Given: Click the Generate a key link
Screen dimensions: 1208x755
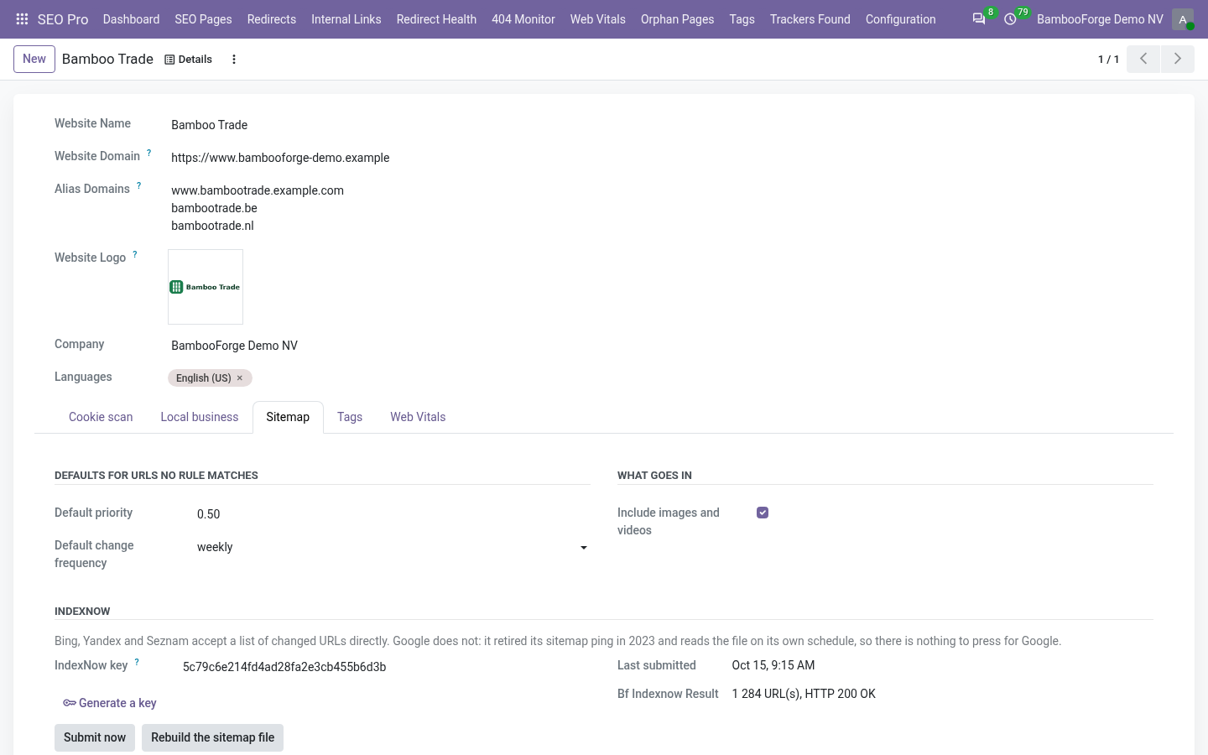Looking at the screenshot, I should point(110,703).
